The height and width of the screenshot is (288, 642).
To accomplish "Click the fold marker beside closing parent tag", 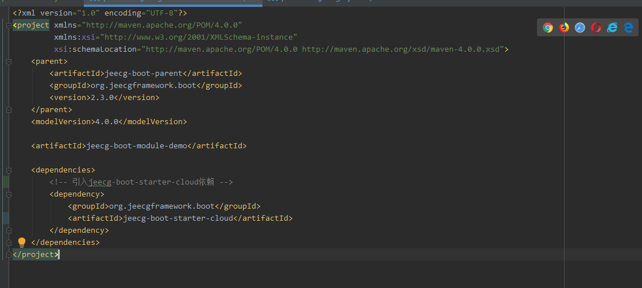I will tap(9, 110).
